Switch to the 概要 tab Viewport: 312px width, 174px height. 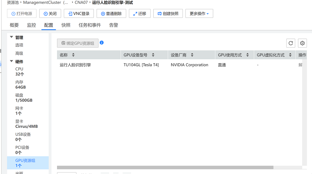[14, 25]
